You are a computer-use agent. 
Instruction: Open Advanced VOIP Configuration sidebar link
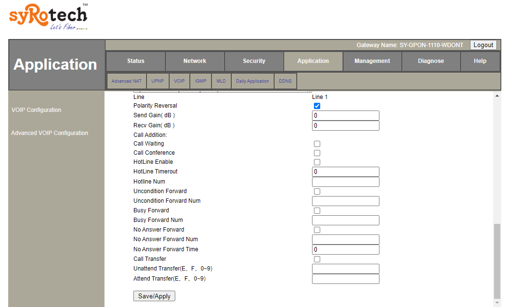(50, 133)
